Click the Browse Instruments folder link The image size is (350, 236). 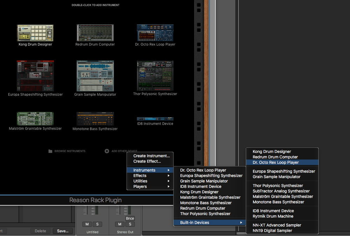pos(66,151)
